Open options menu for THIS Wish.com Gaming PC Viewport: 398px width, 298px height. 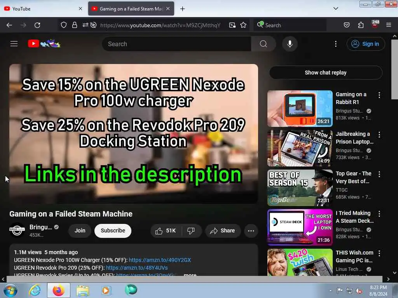coord(379,253)
